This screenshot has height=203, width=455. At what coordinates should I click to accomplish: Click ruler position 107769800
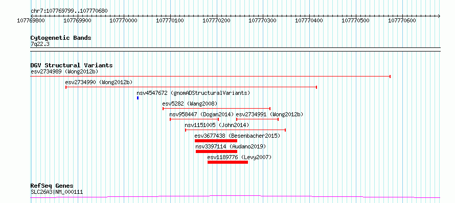pyautogui.click(x=31, y=20)
